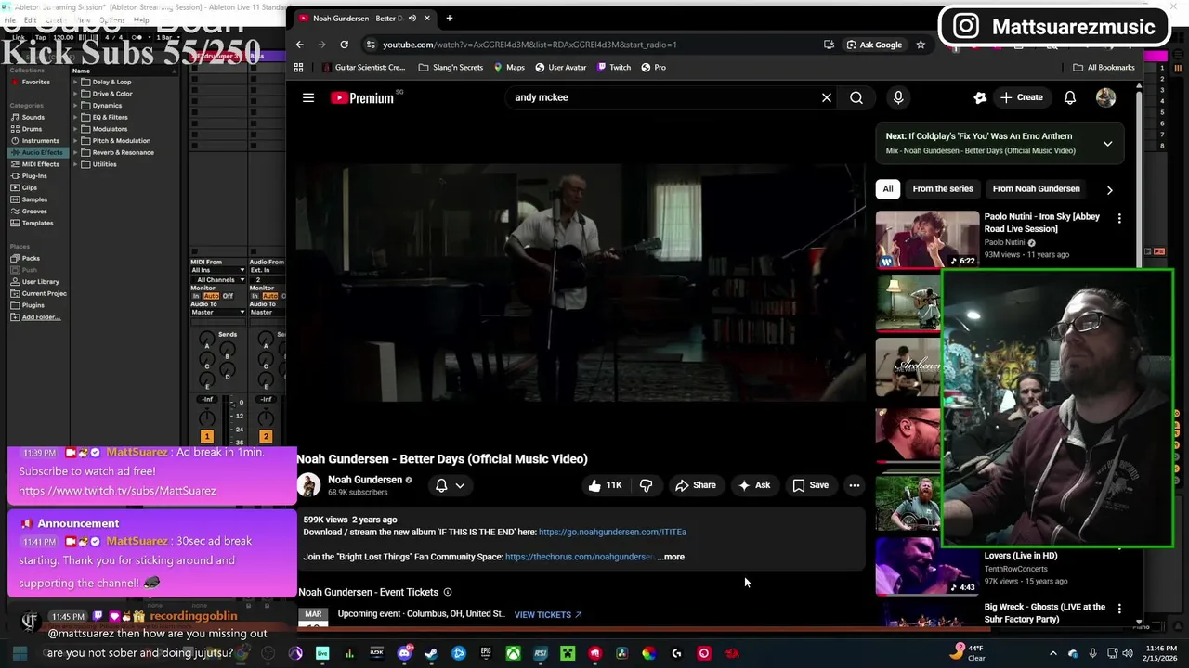Start voice search with the microphone
The width and height of the screenshot is (1189, 668).
coord(898,97)
